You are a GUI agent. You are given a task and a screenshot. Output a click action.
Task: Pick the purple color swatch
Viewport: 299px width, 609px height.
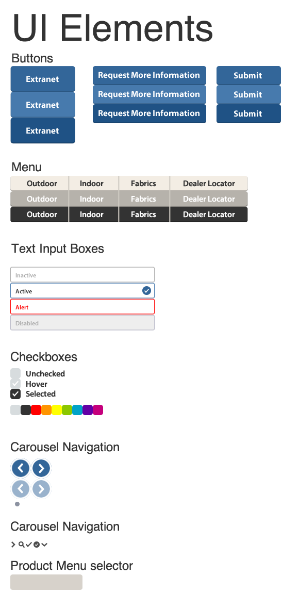pyautogui.click(x=88, y=410)
